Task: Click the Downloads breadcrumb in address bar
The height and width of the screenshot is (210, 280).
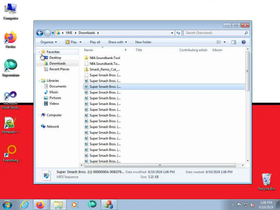Action: point(87,33)
